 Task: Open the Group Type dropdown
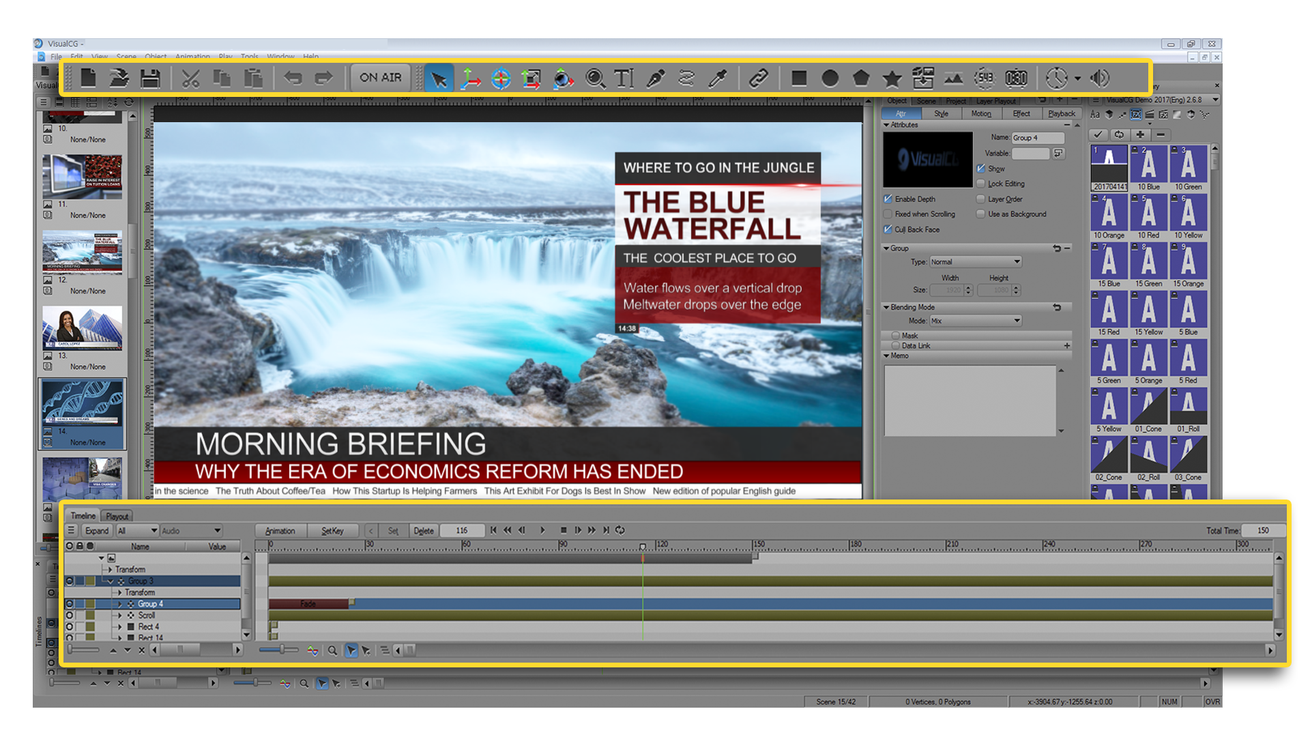pyautogui.click(x=976, y=262)
